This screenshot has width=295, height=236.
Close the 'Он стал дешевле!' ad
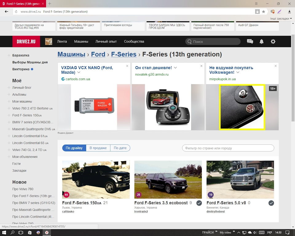(201, 66)
